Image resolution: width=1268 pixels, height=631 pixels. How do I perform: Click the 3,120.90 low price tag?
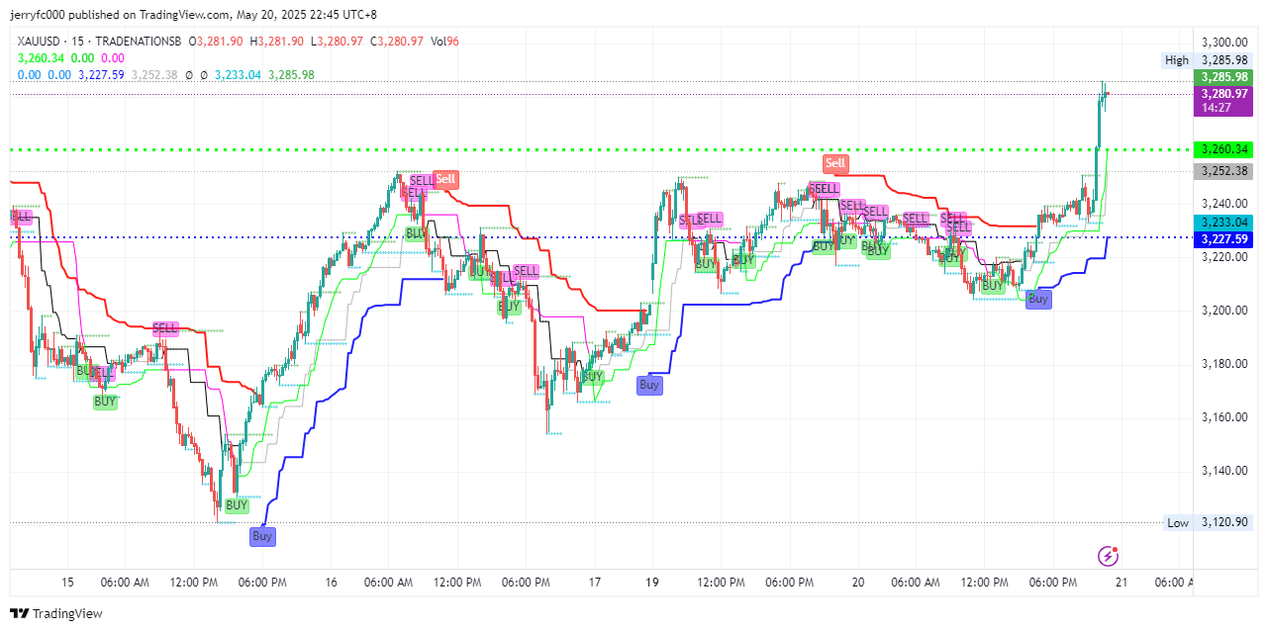pyautogui.click(x=1223, y=523)
